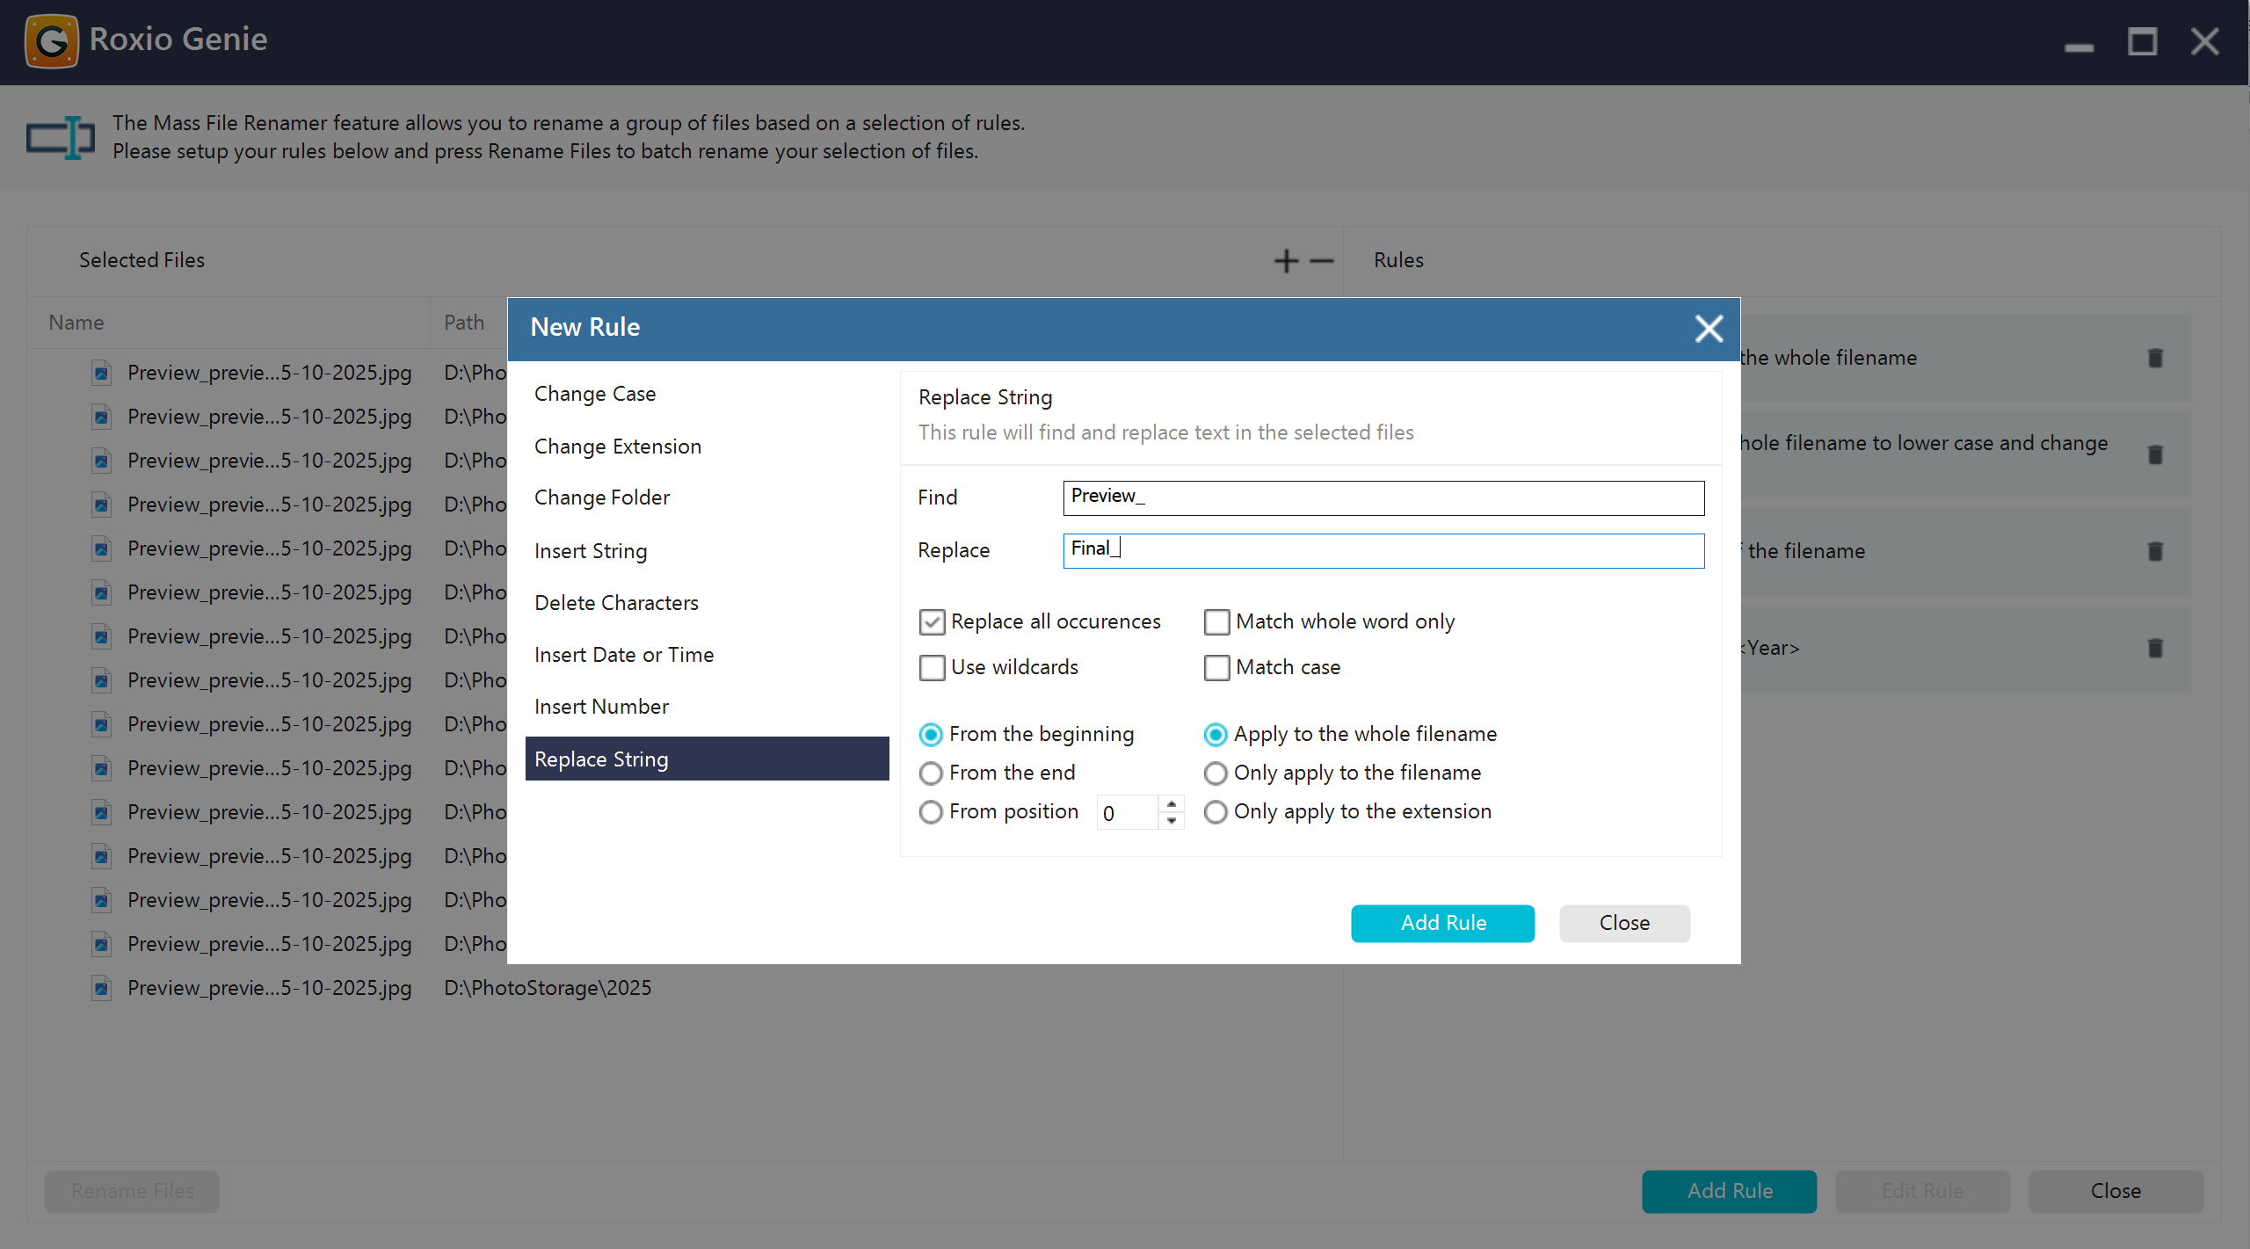Viewport: 2250px width, 1249px height.
Task: Click the plus icon to add files
Action: click(1285, 261)
